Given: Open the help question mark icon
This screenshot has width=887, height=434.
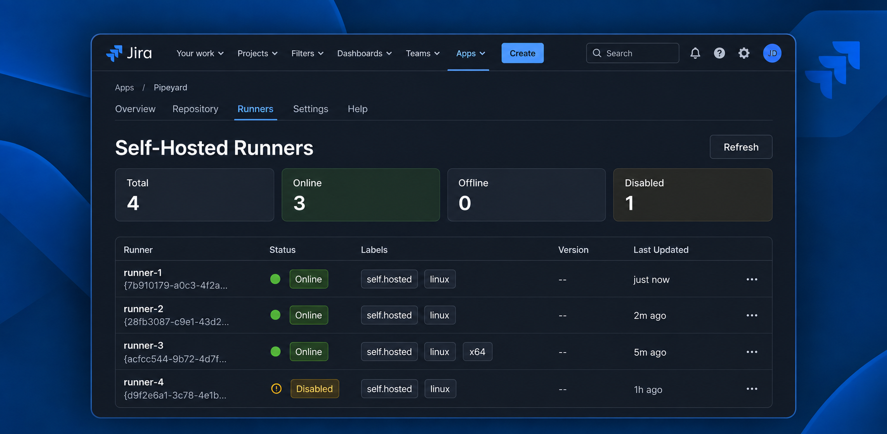Looking at the screenshot, I should click(x=719, y=53).
